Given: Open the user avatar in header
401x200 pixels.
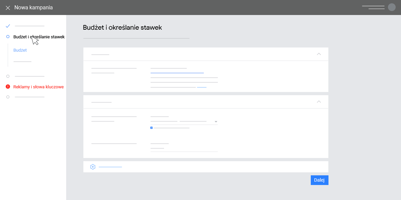Looking at the screenshot, I should pyautogui.click(x=392, y=7).
